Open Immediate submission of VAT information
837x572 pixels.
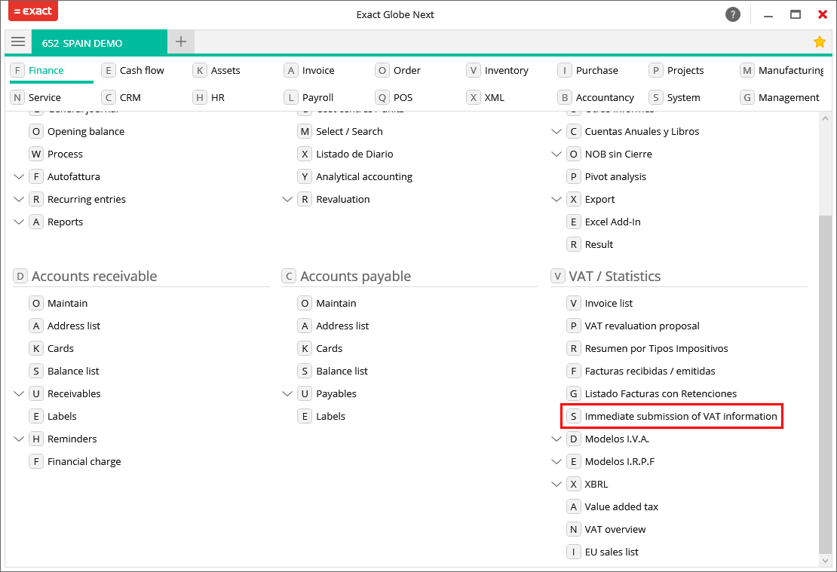680,416
